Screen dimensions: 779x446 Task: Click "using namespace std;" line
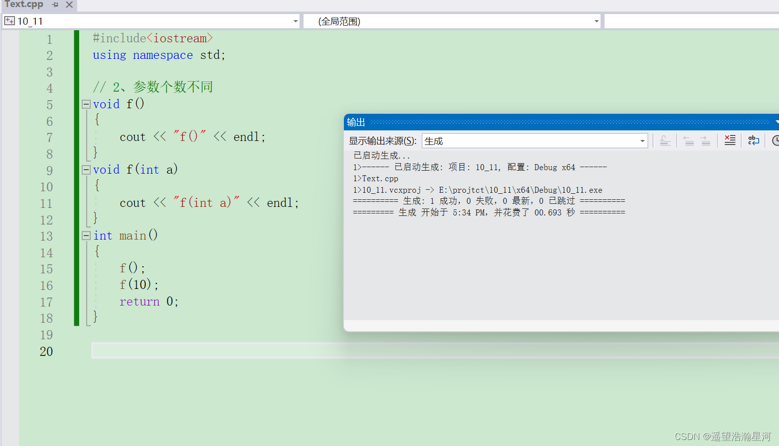pos(159,55)
